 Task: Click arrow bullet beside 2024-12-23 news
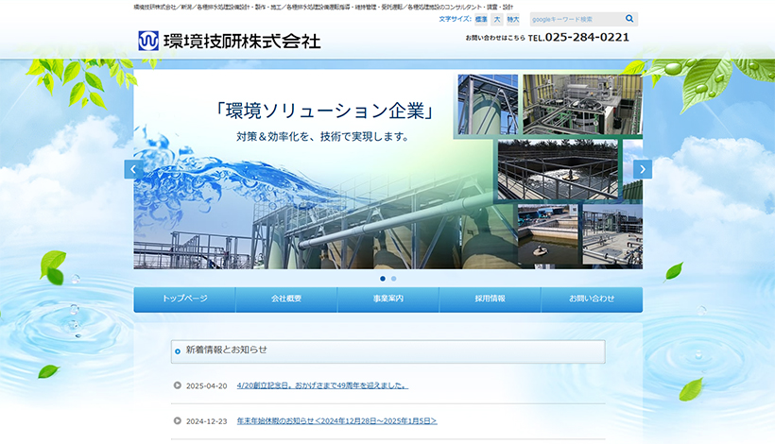coord(177,420)
